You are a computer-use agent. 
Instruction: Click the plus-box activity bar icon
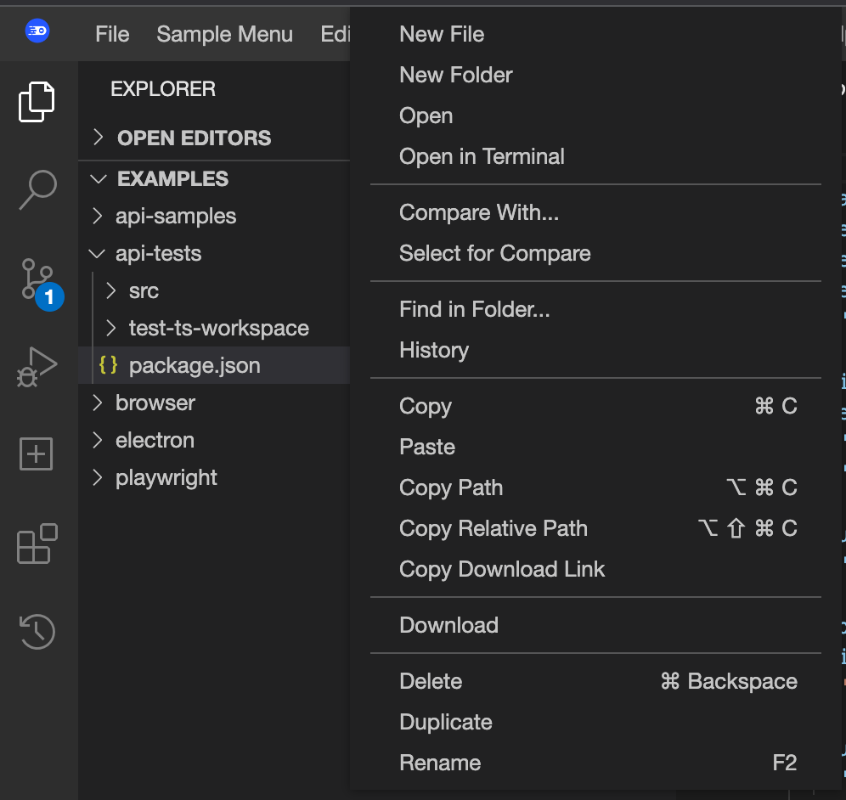tap(37, 454)
